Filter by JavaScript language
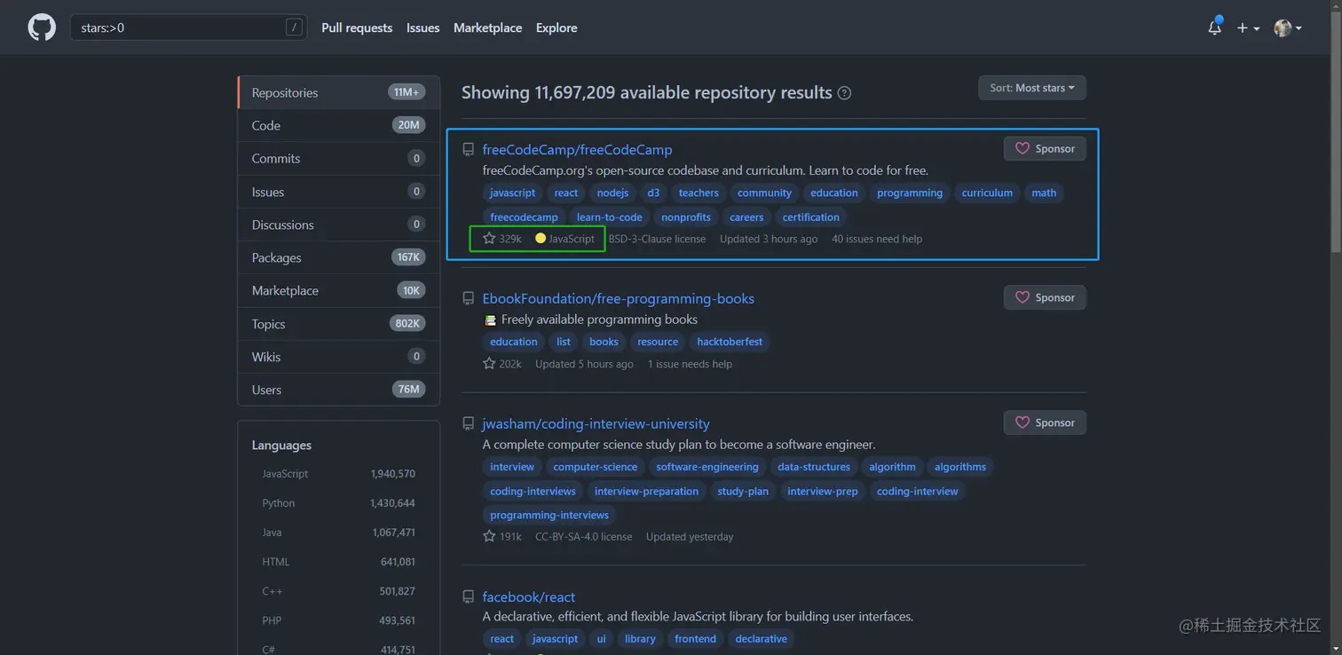The image size is (1342, 655). coord(338,474)
